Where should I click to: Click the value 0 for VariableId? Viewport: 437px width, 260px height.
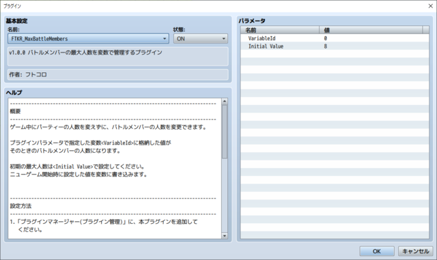325,38
